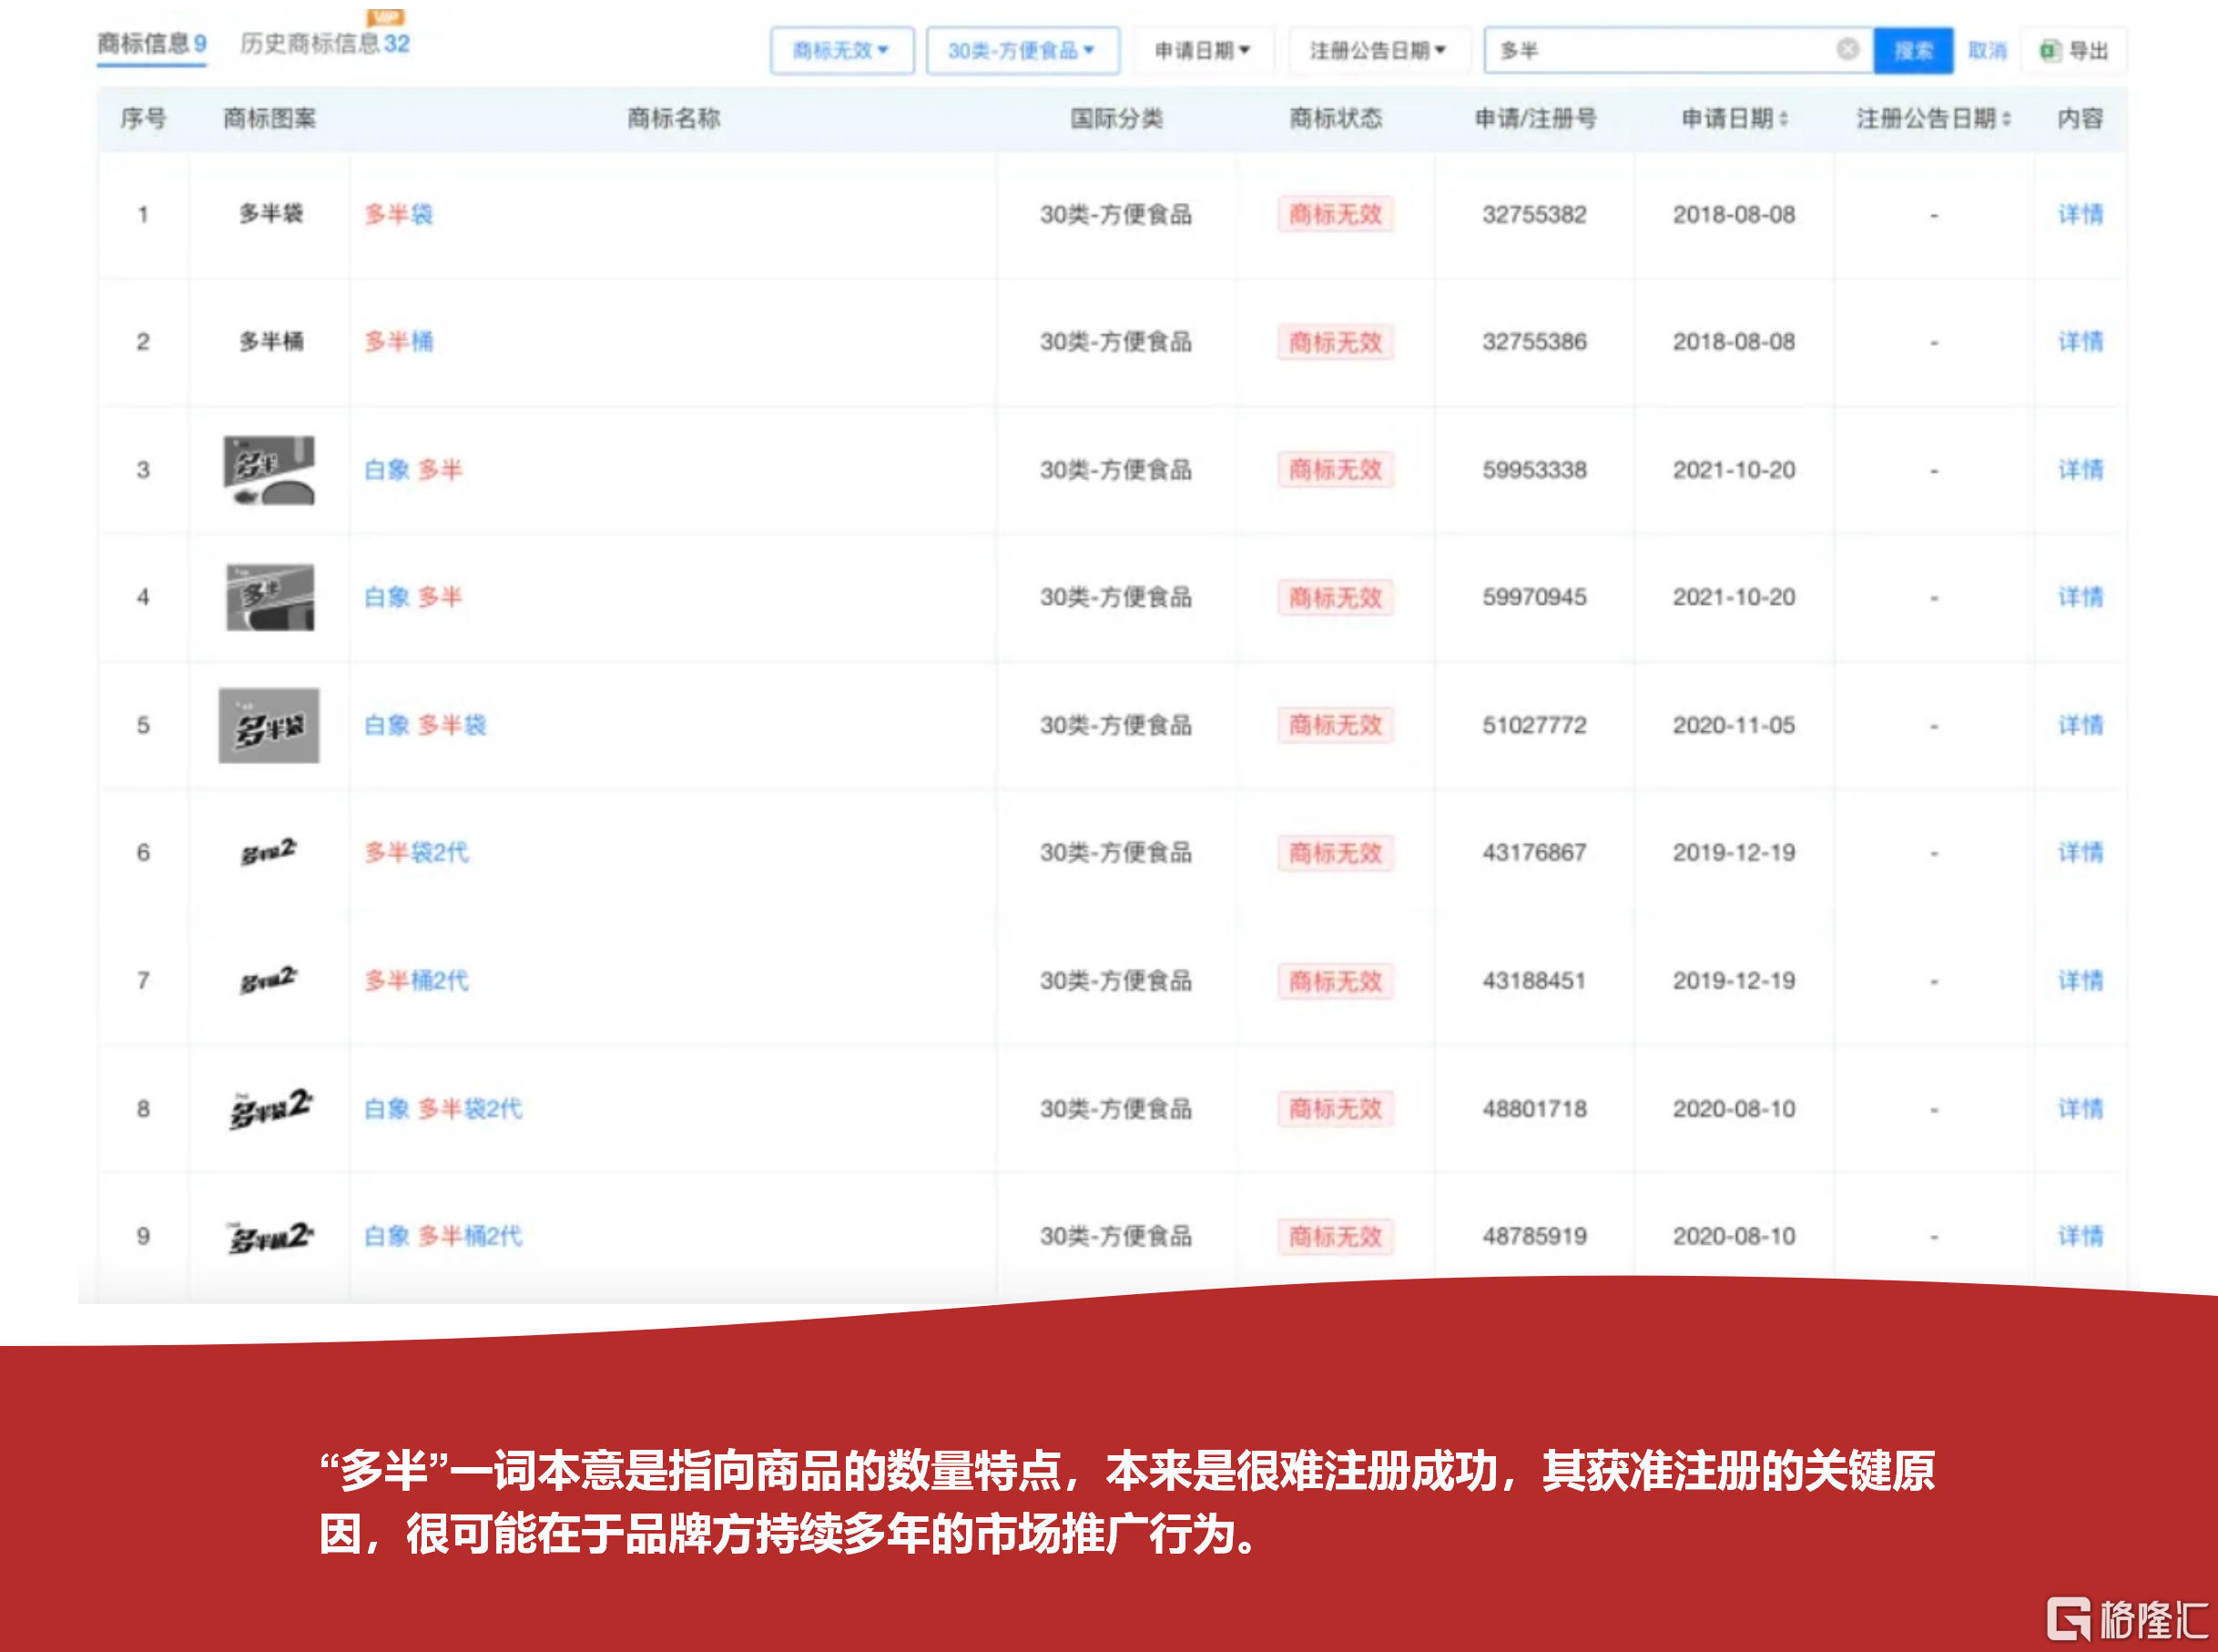Click the 多半桶 text logo in row 2
Image resolution: width=2218 pixels, height=1652 pixels.
(270, 341)
